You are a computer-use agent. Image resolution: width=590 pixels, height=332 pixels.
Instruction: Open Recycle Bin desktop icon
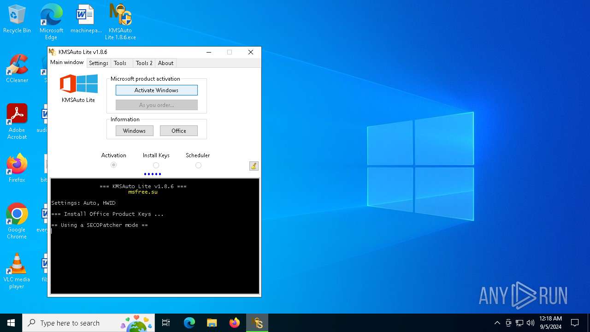pyautogui.click(x=17, y=19)
